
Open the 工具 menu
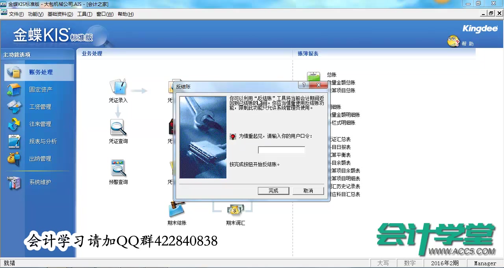84,14
